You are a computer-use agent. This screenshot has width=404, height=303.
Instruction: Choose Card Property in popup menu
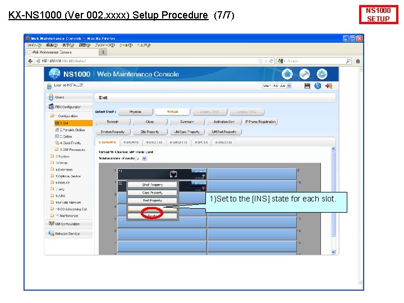tap(153, 192)
